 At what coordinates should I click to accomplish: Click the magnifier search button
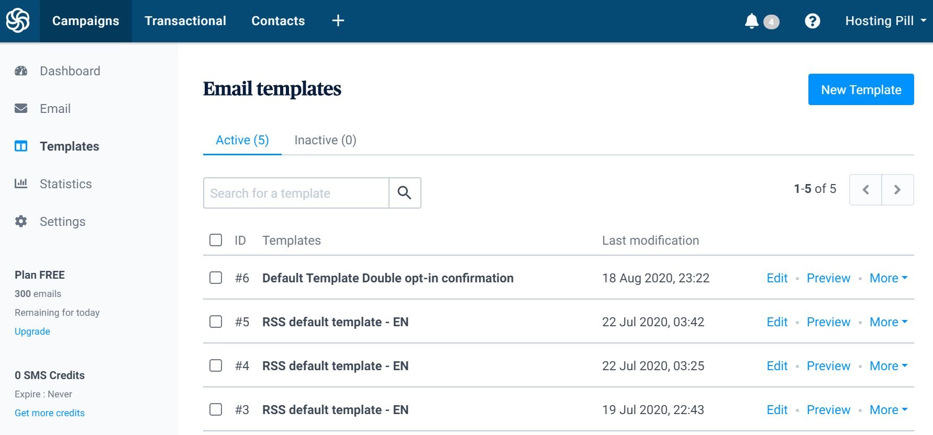pos(405,193)
